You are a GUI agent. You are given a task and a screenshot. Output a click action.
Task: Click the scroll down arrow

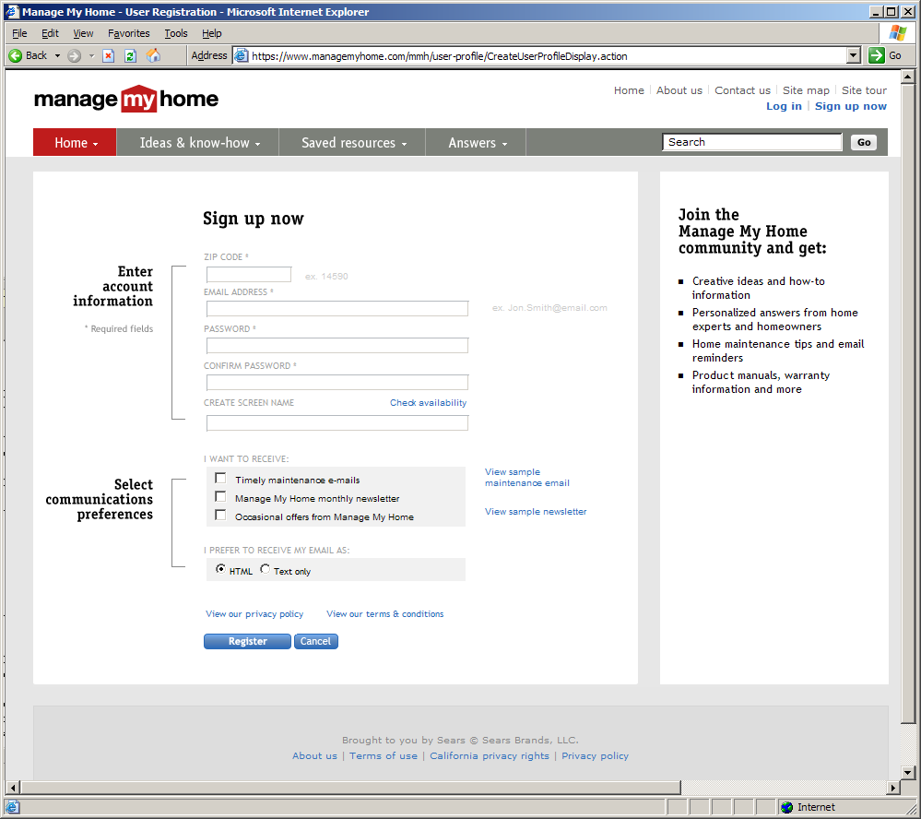[x=907, y=773]
